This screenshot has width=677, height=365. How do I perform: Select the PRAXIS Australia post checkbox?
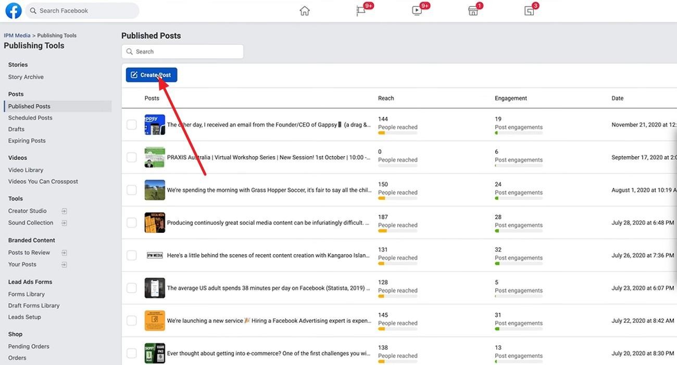tap(132, 157)
